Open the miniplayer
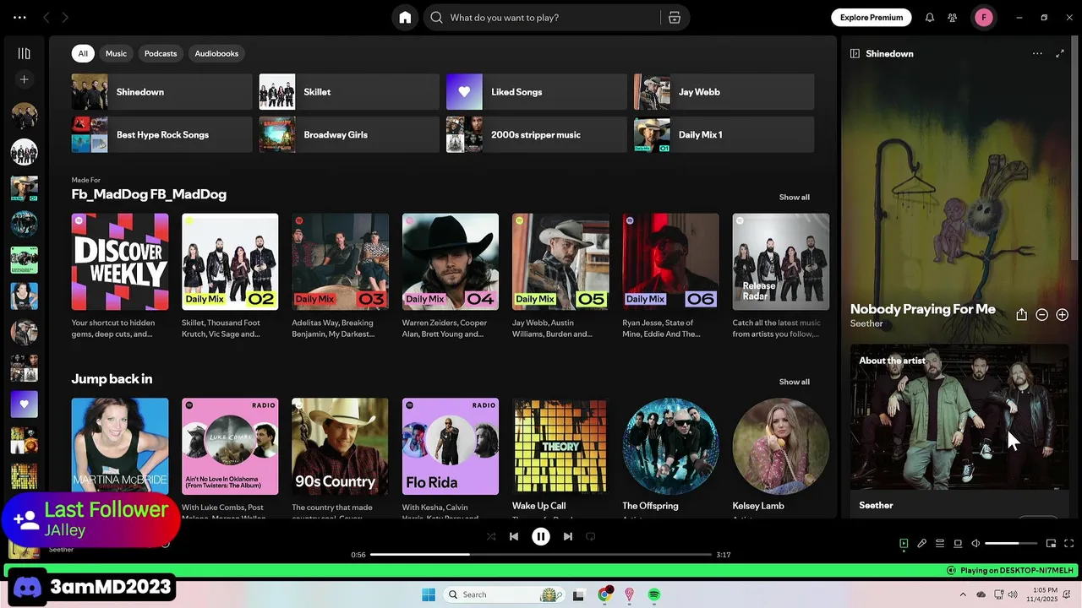Screen dimensions: 1082x608 point(1052,544)
